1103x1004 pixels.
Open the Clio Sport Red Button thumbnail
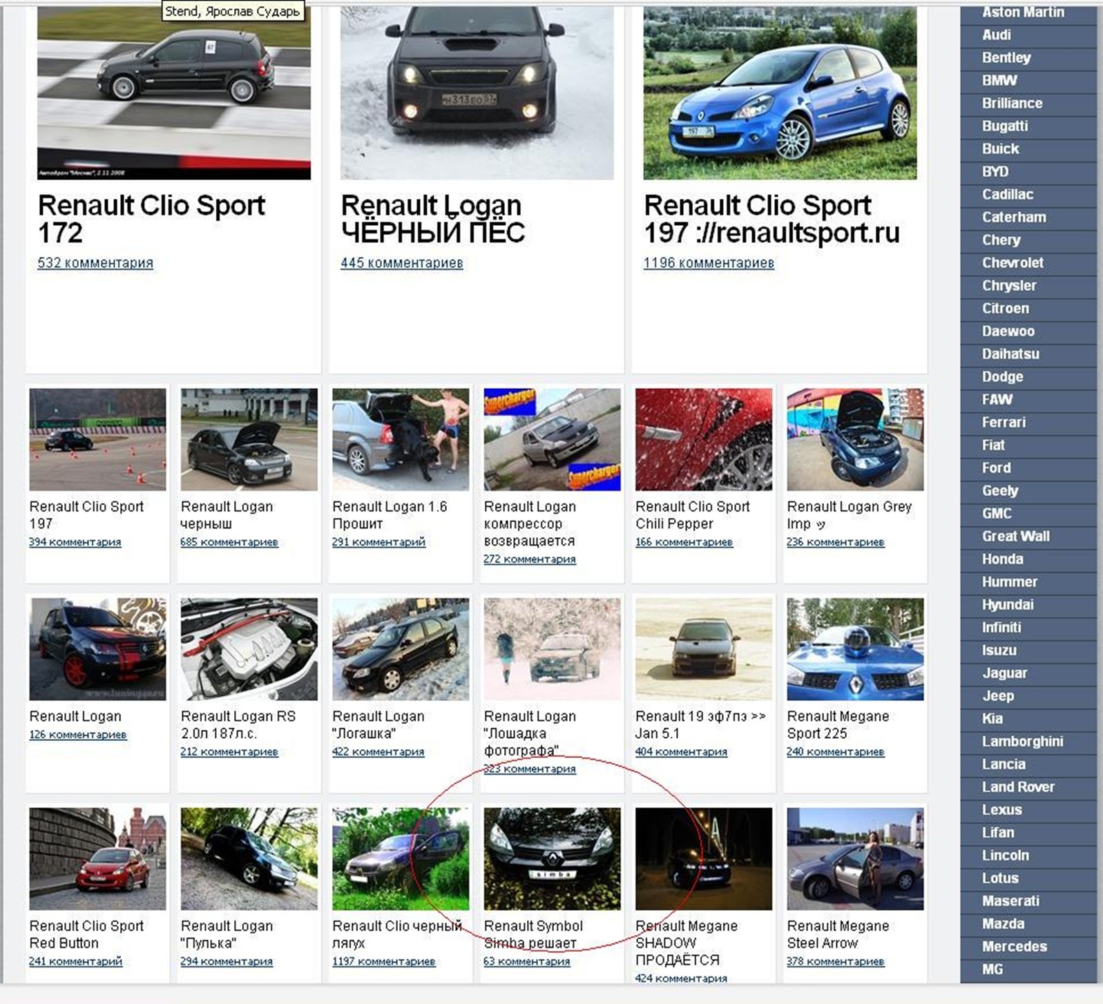pos(97,859)
